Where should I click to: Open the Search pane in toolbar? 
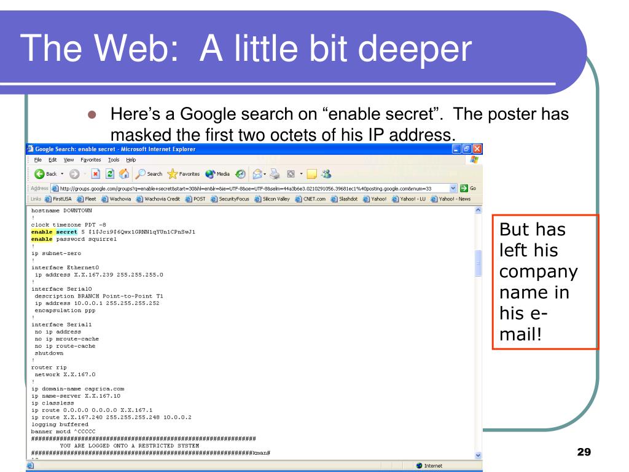pyautogui.click(x=149, y=174)
